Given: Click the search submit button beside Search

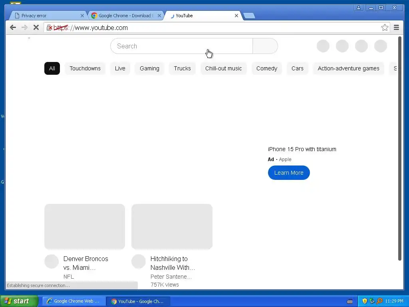Looking at the screenshot, I should 265,46.
